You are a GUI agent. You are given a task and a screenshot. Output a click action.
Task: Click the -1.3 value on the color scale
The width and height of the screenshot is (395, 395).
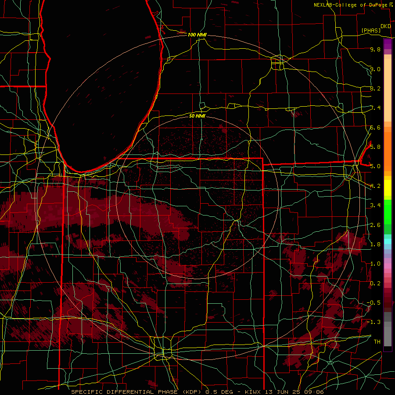[374, 322]
